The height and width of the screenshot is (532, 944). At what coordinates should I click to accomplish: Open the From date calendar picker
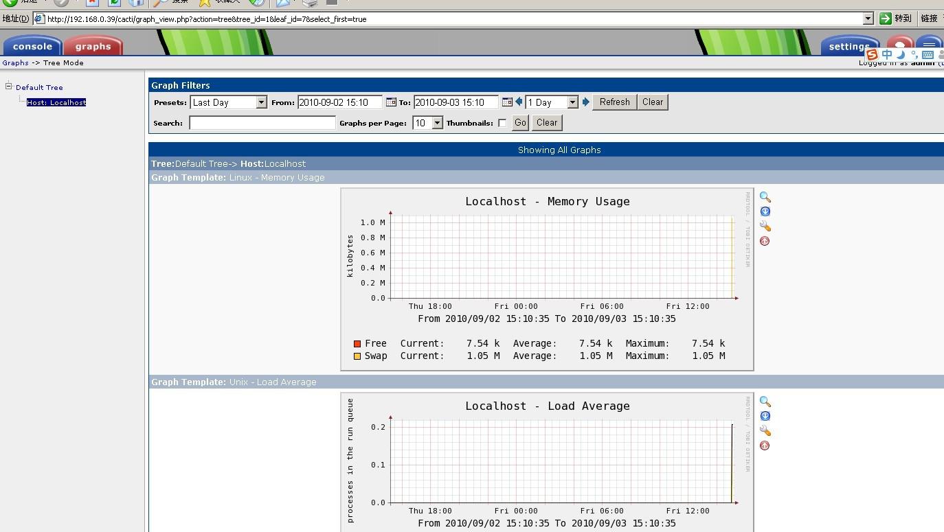coord(391,102)
